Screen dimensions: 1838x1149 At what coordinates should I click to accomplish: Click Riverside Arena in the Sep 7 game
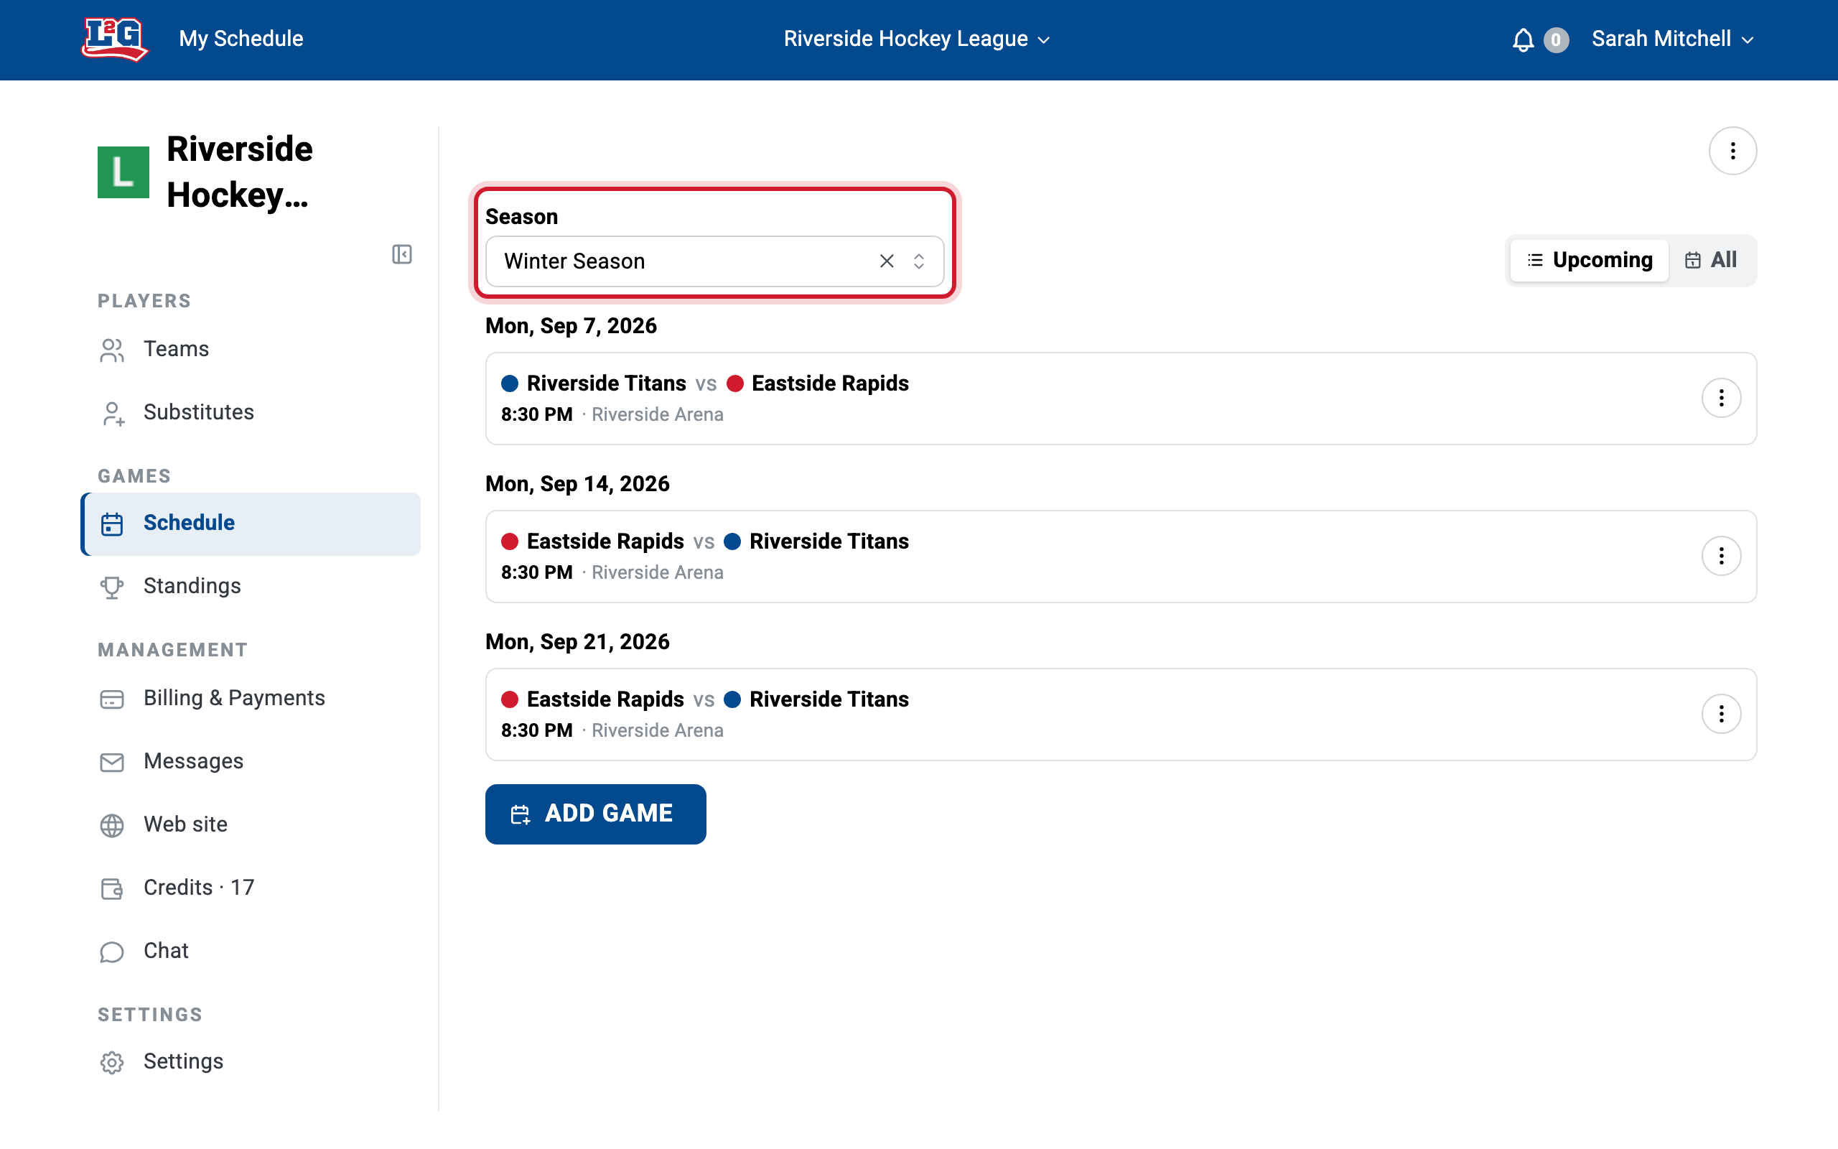(x=657, y=415)
